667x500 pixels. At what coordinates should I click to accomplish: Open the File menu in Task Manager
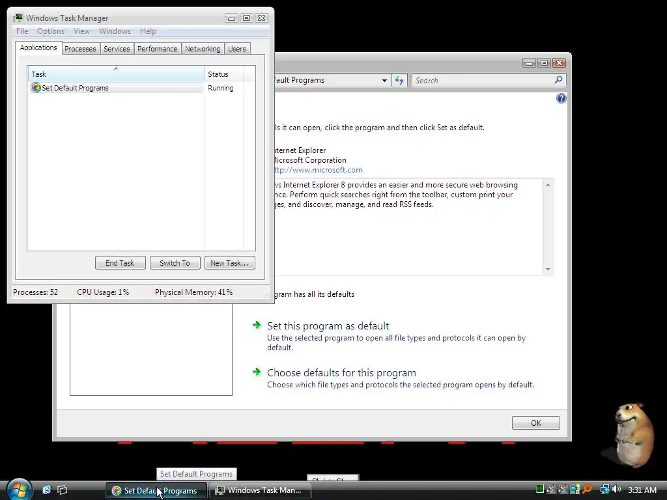22,31
